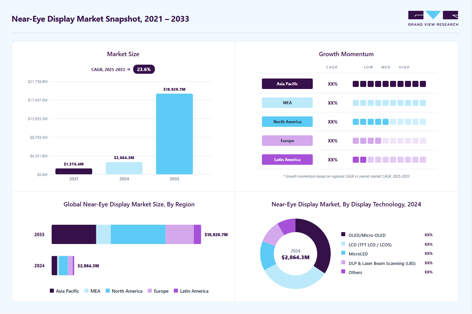Click the North America momentum squares row

[x=389, y=122]
